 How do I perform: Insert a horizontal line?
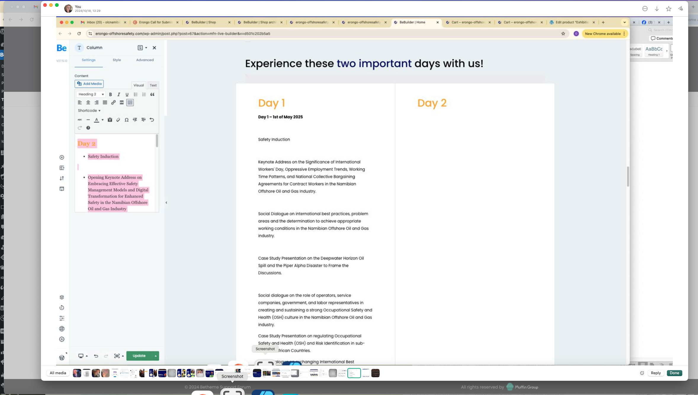(88, 120)
